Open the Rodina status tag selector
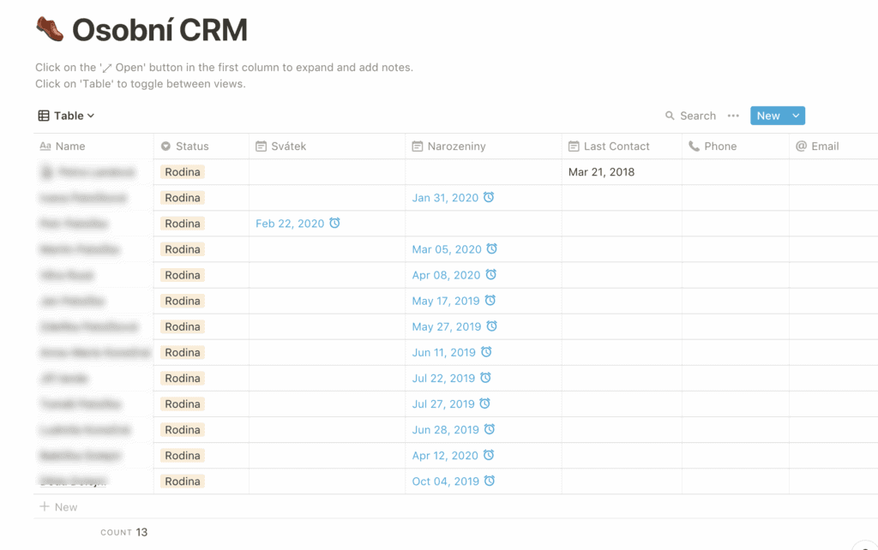This screenshot has width=878, height=550. tap(182, 171)
